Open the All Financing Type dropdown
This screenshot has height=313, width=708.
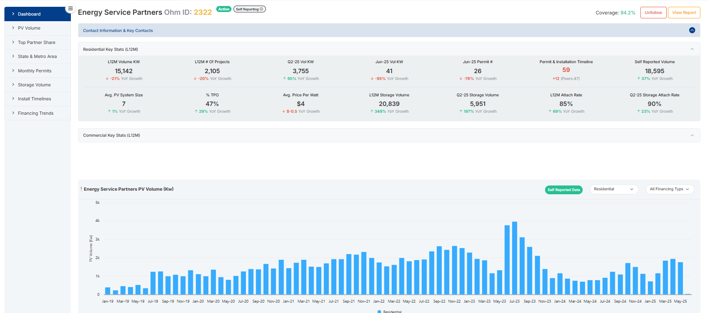pyautogui.click(x=670, y=189)
